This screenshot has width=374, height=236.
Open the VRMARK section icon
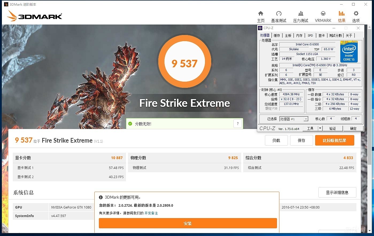(323, 14)
